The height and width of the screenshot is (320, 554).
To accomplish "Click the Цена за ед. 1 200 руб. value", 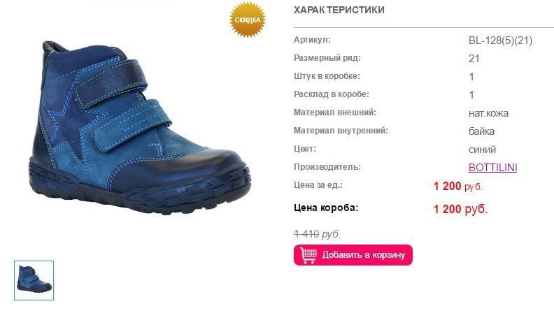I will pos(458,186).
